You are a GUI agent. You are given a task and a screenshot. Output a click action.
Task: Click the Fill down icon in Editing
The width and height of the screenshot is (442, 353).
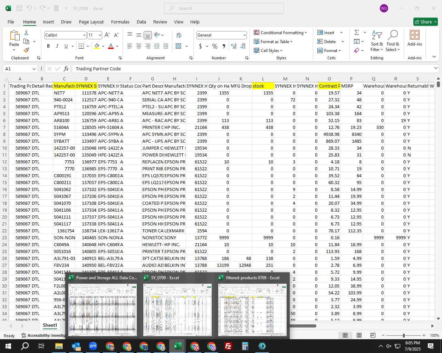pos(357,41)
